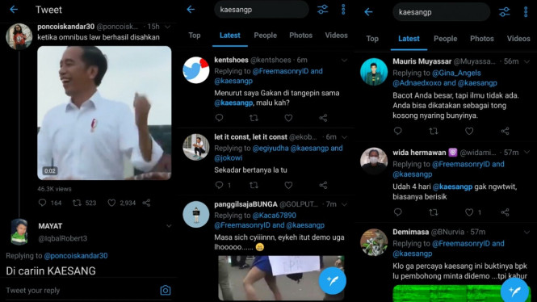This screenshot has width=537, height=302.
Task: Switch to Top tab in middle panel
Action: coord(194,36)
